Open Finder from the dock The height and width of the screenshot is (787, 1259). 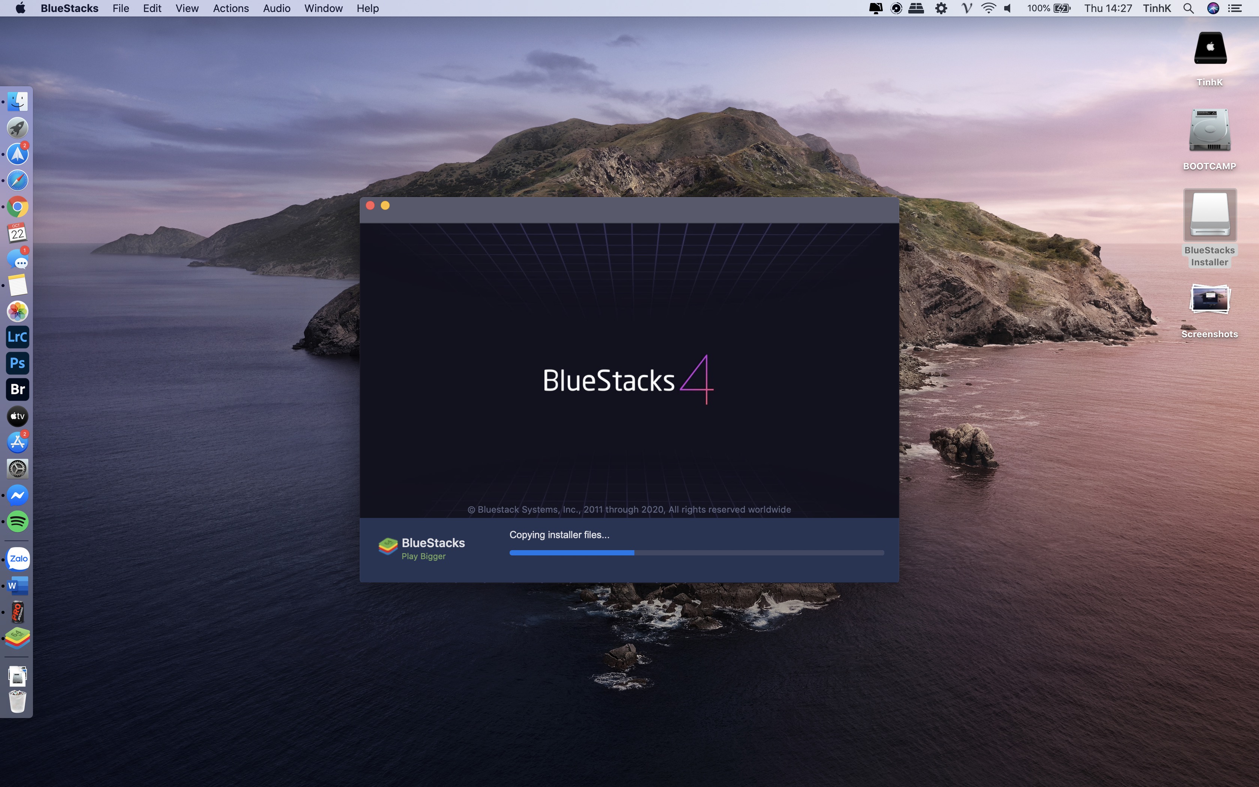click(18, 102)
